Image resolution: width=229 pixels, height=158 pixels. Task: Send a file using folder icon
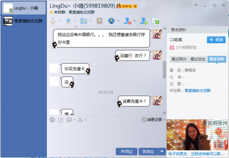point(84,21)
